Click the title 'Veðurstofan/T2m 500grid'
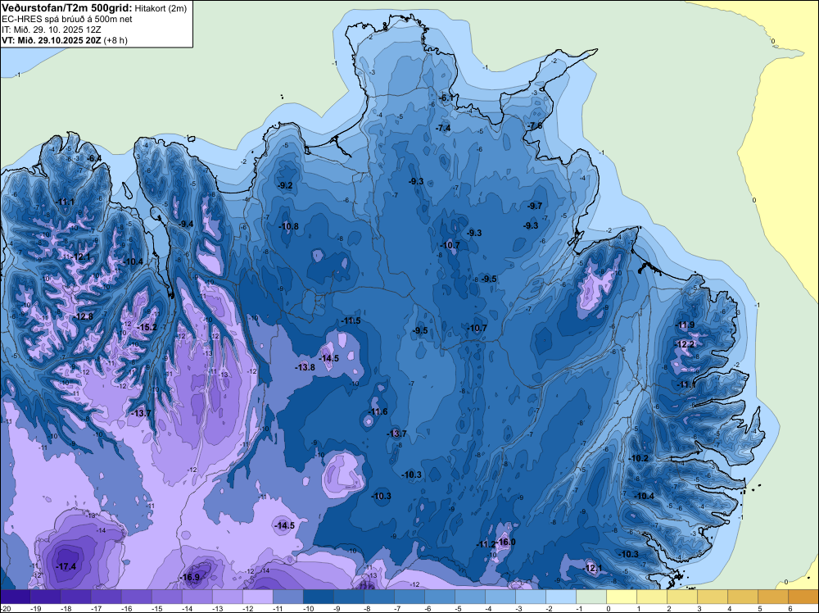 click(x=67, y=8)
